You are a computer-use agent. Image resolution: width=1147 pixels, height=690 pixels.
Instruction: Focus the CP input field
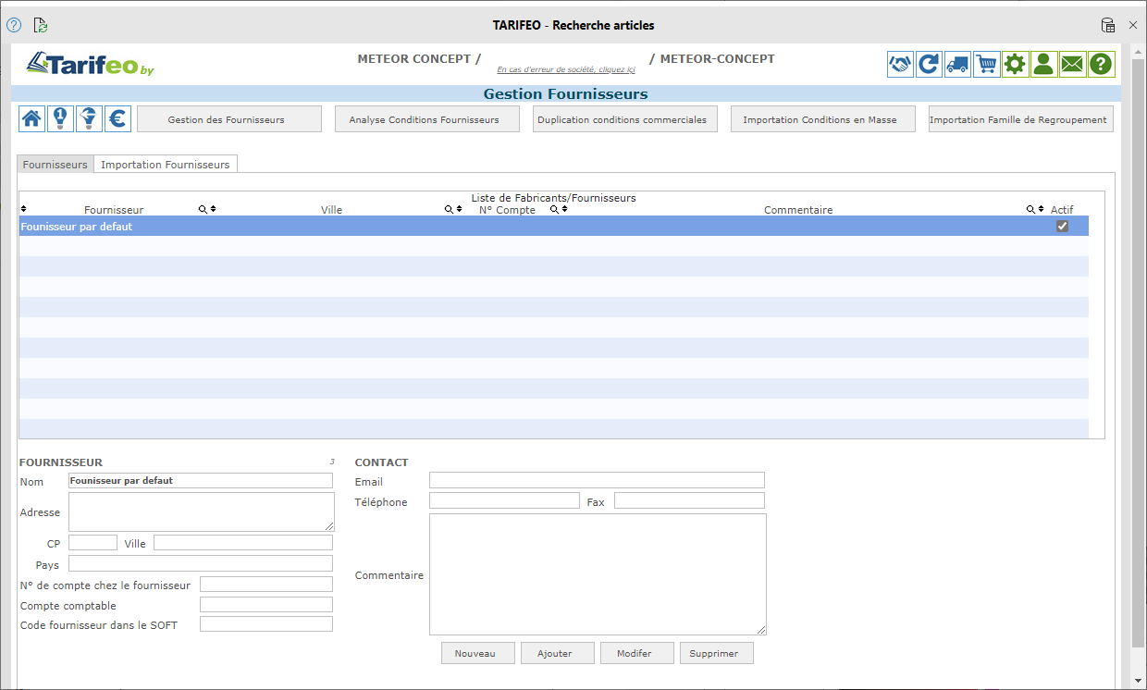tap(92, 543)
